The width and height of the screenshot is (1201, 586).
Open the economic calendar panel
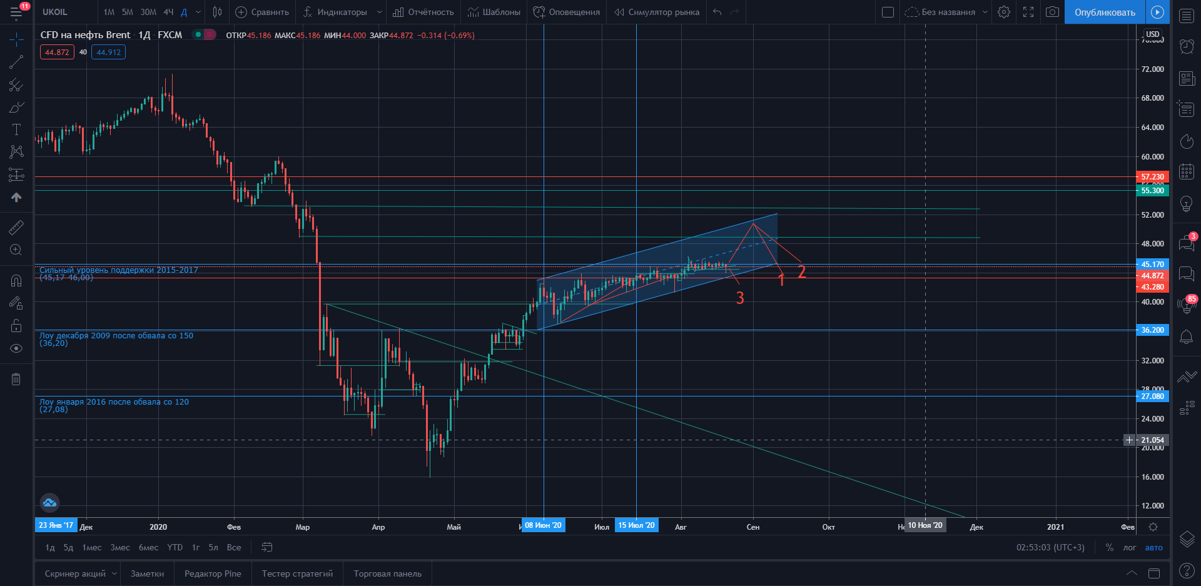pyautogui.click(x=1187, y=171)
